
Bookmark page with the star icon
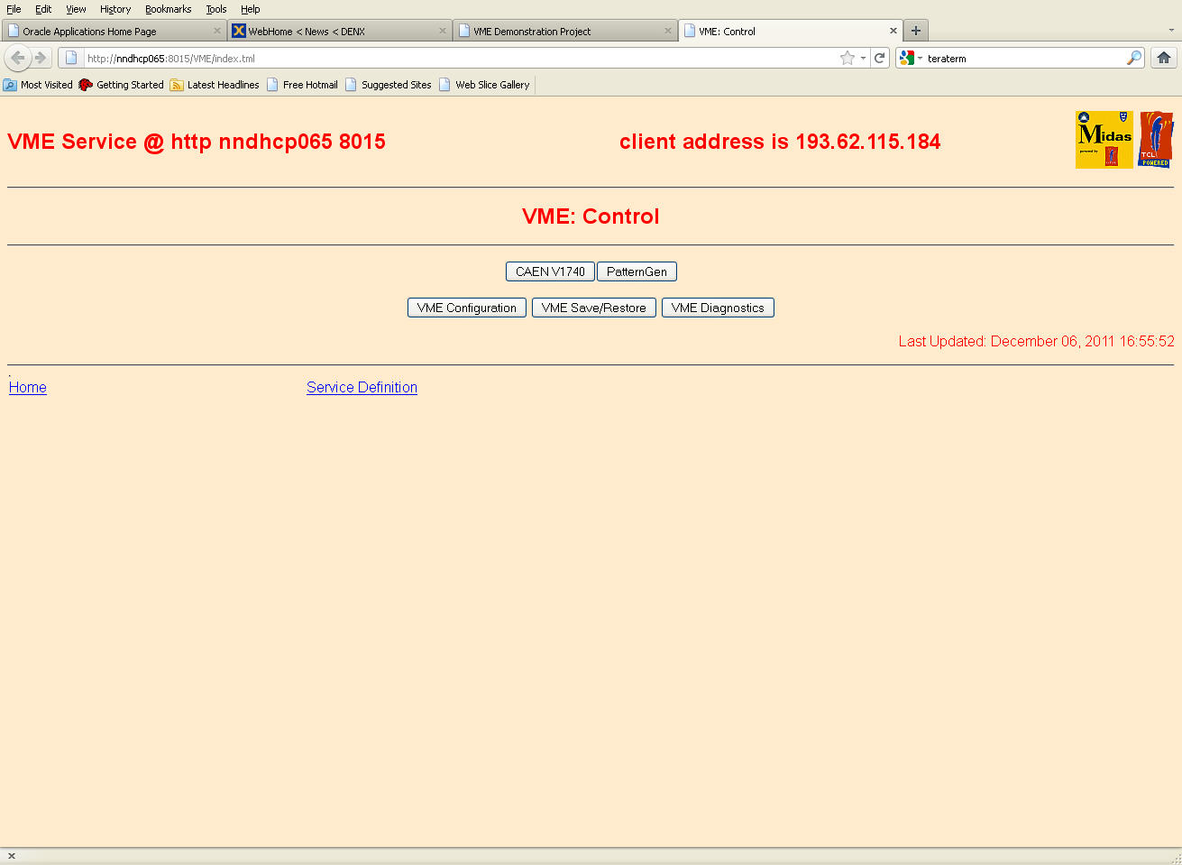click(x=847, y=58)
